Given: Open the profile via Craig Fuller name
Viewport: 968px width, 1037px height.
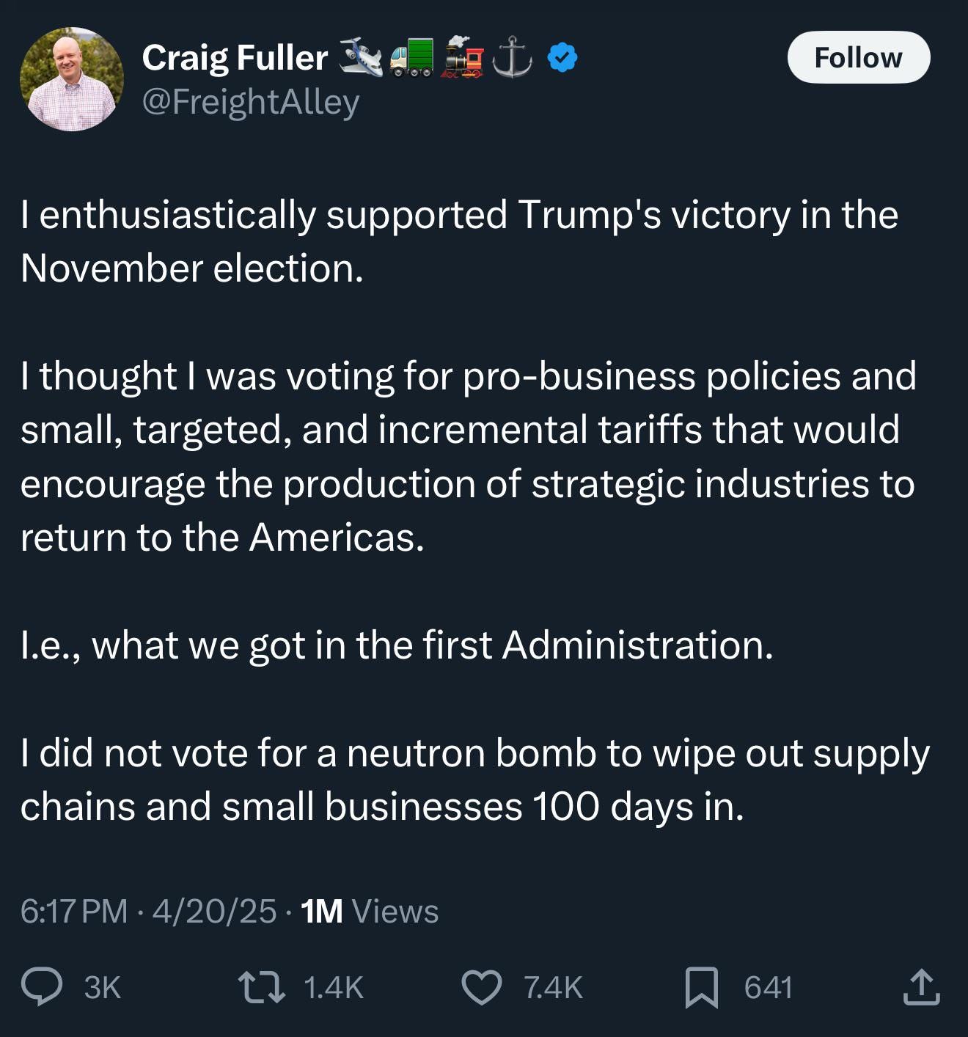Looking at the screenshot, I should coord(235,58).
